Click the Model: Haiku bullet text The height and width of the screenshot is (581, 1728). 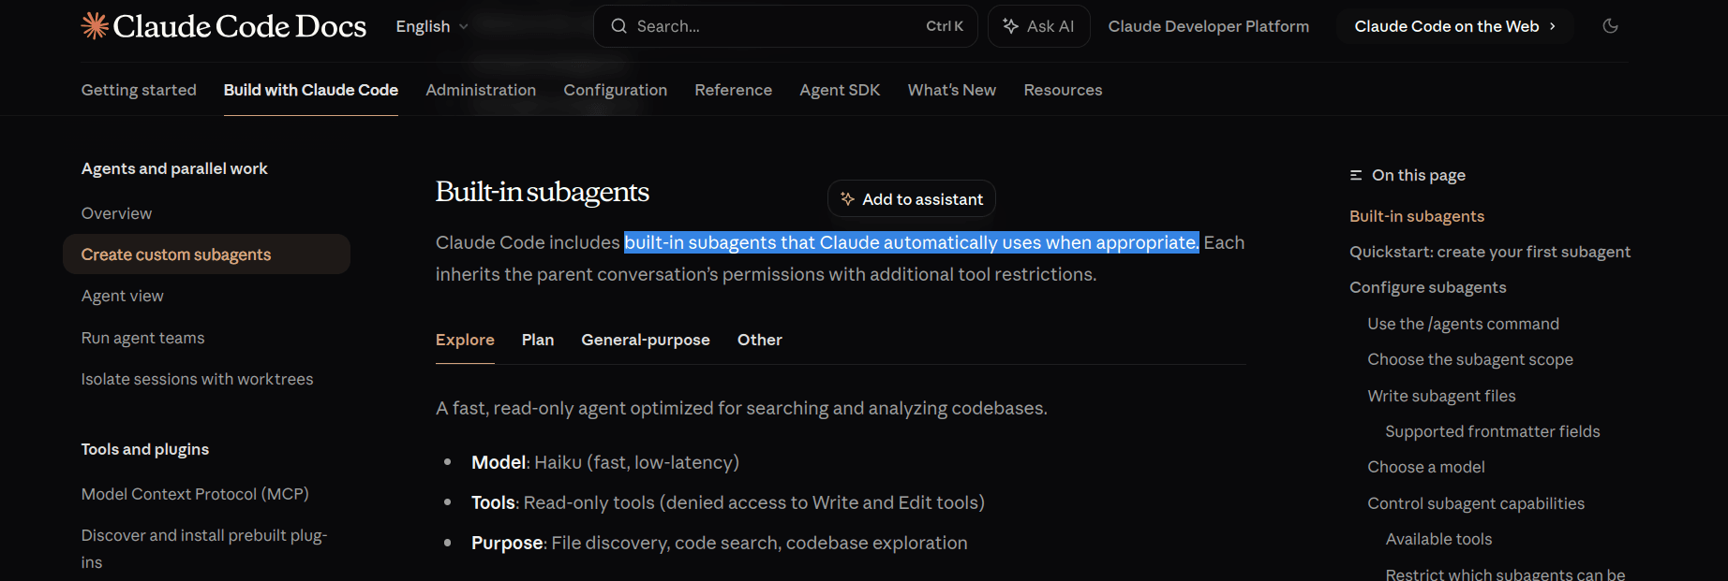click(605, 462)
